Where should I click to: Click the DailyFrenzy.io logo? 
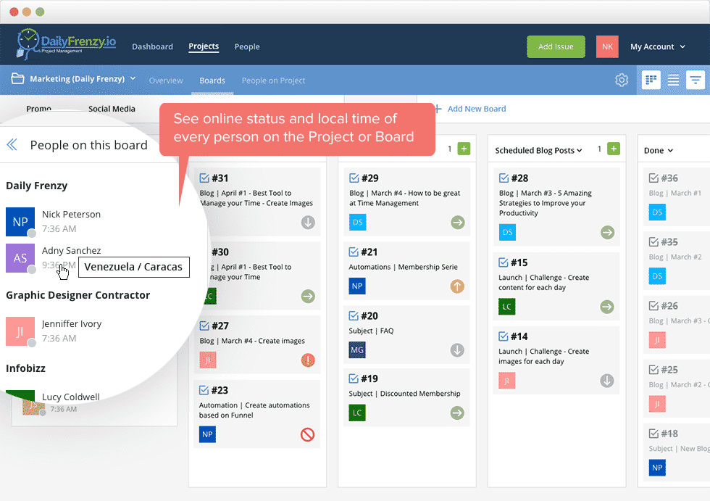pyautogui.click(x=66, y=44)
